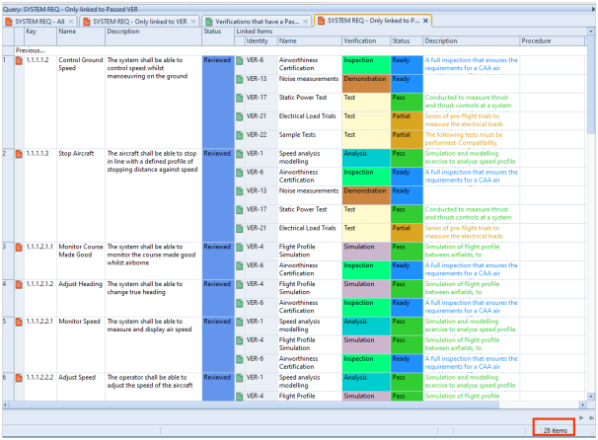Image resolution: width=598 pixels, height=440 pixels.
Task: Click the Sample Tests name cell
Action: (x=309, y=139)
